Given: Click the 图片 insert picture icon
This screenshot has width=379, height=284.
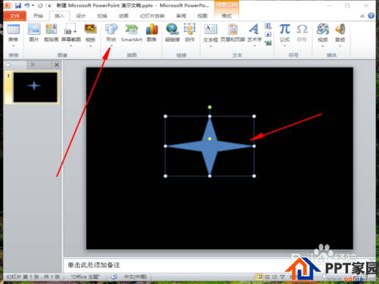Looking at the screenshot, I should coord(34,30).
